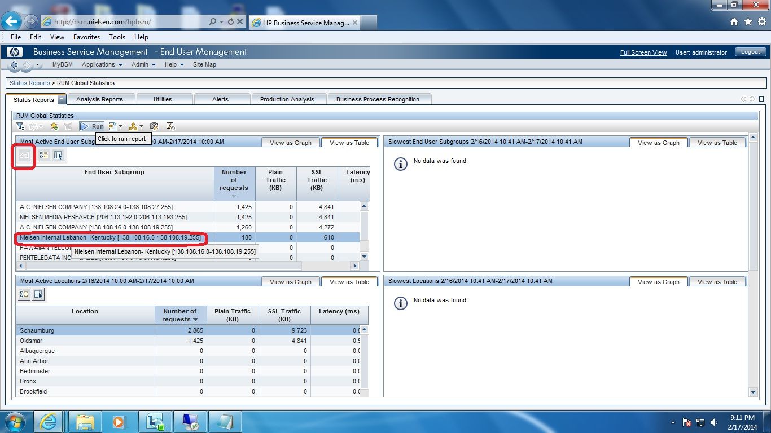
Task: Click the browser Tools gear icon
Action: (761, 22)
